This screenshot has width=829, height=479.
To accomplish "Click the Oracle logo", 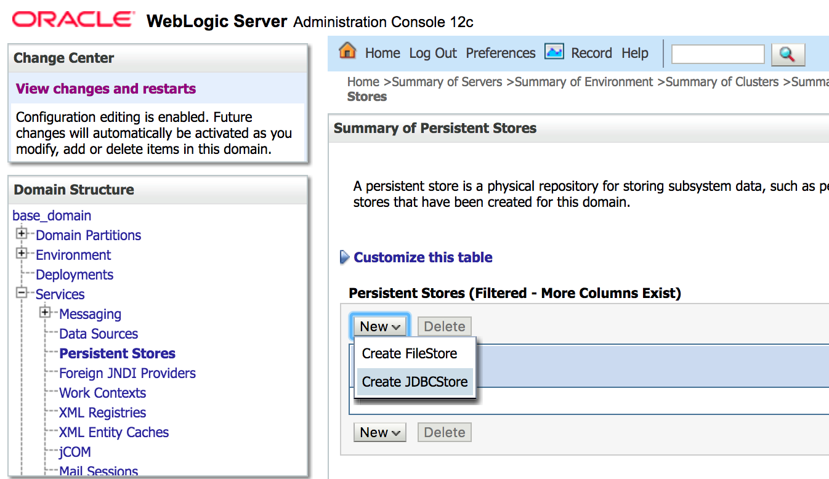I will 73,20.
